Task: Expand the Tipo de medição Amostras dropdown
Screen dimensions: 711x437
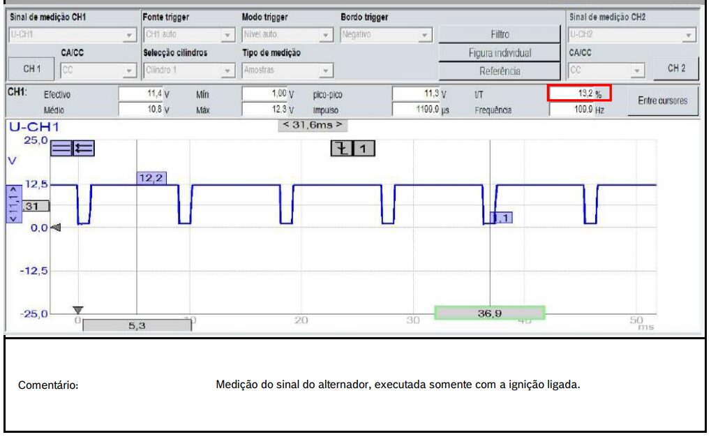Action: point(287,70)
